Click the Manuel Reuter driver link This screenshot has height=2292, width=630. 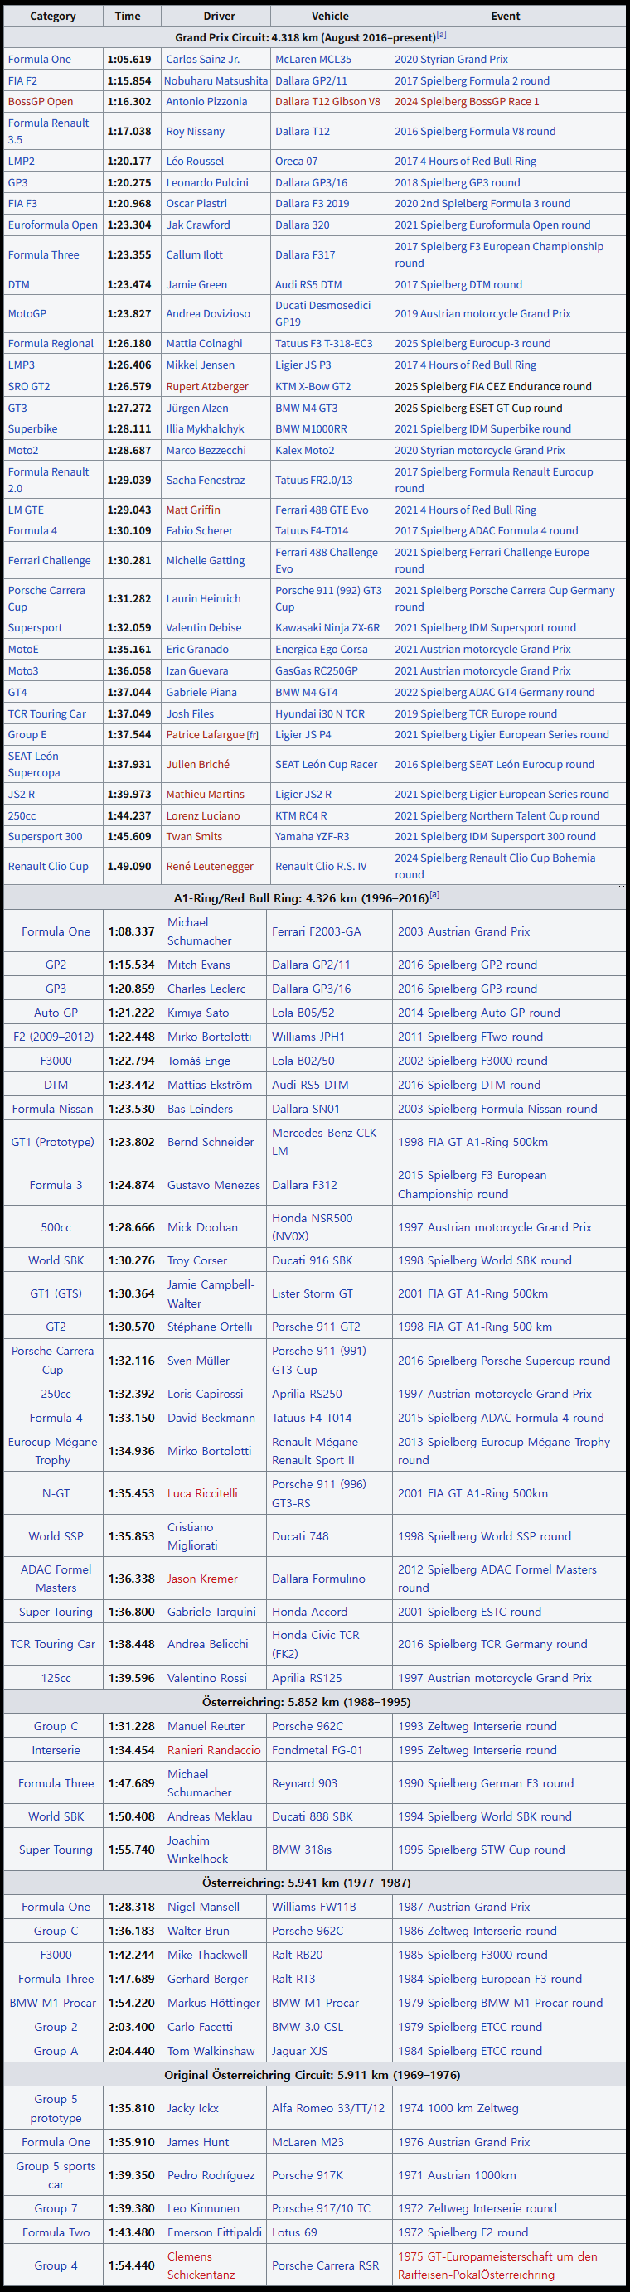tap(206, 1728)
